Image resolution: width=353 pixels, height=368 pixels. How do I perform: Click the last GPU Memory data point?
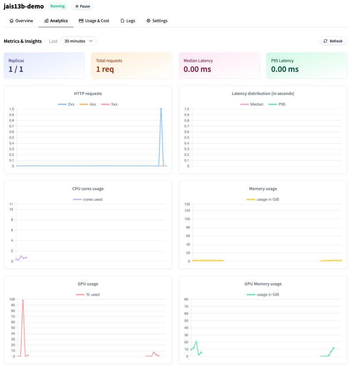[x=334, y=349]
